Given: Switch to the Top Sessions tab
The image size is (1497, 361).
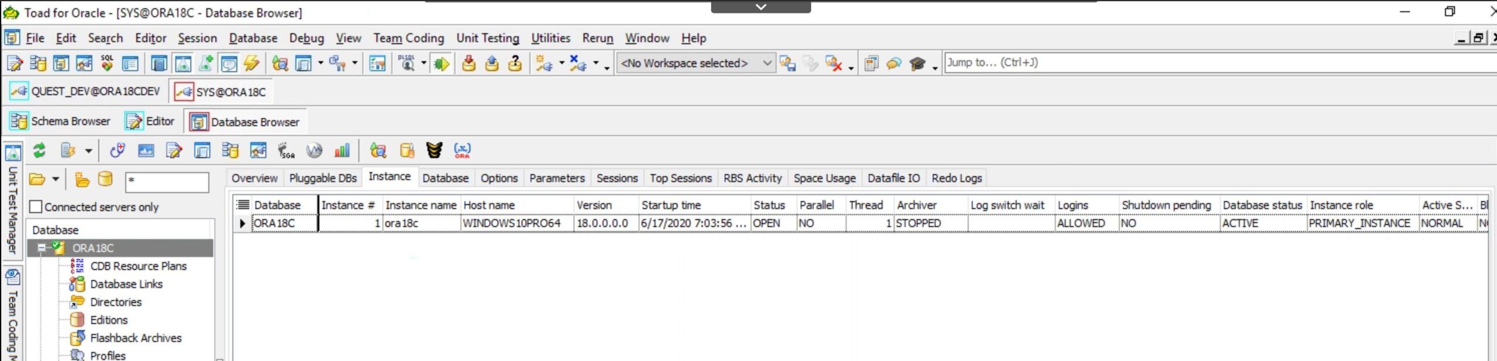Looking at the screenshot, I should coord(681,178).
